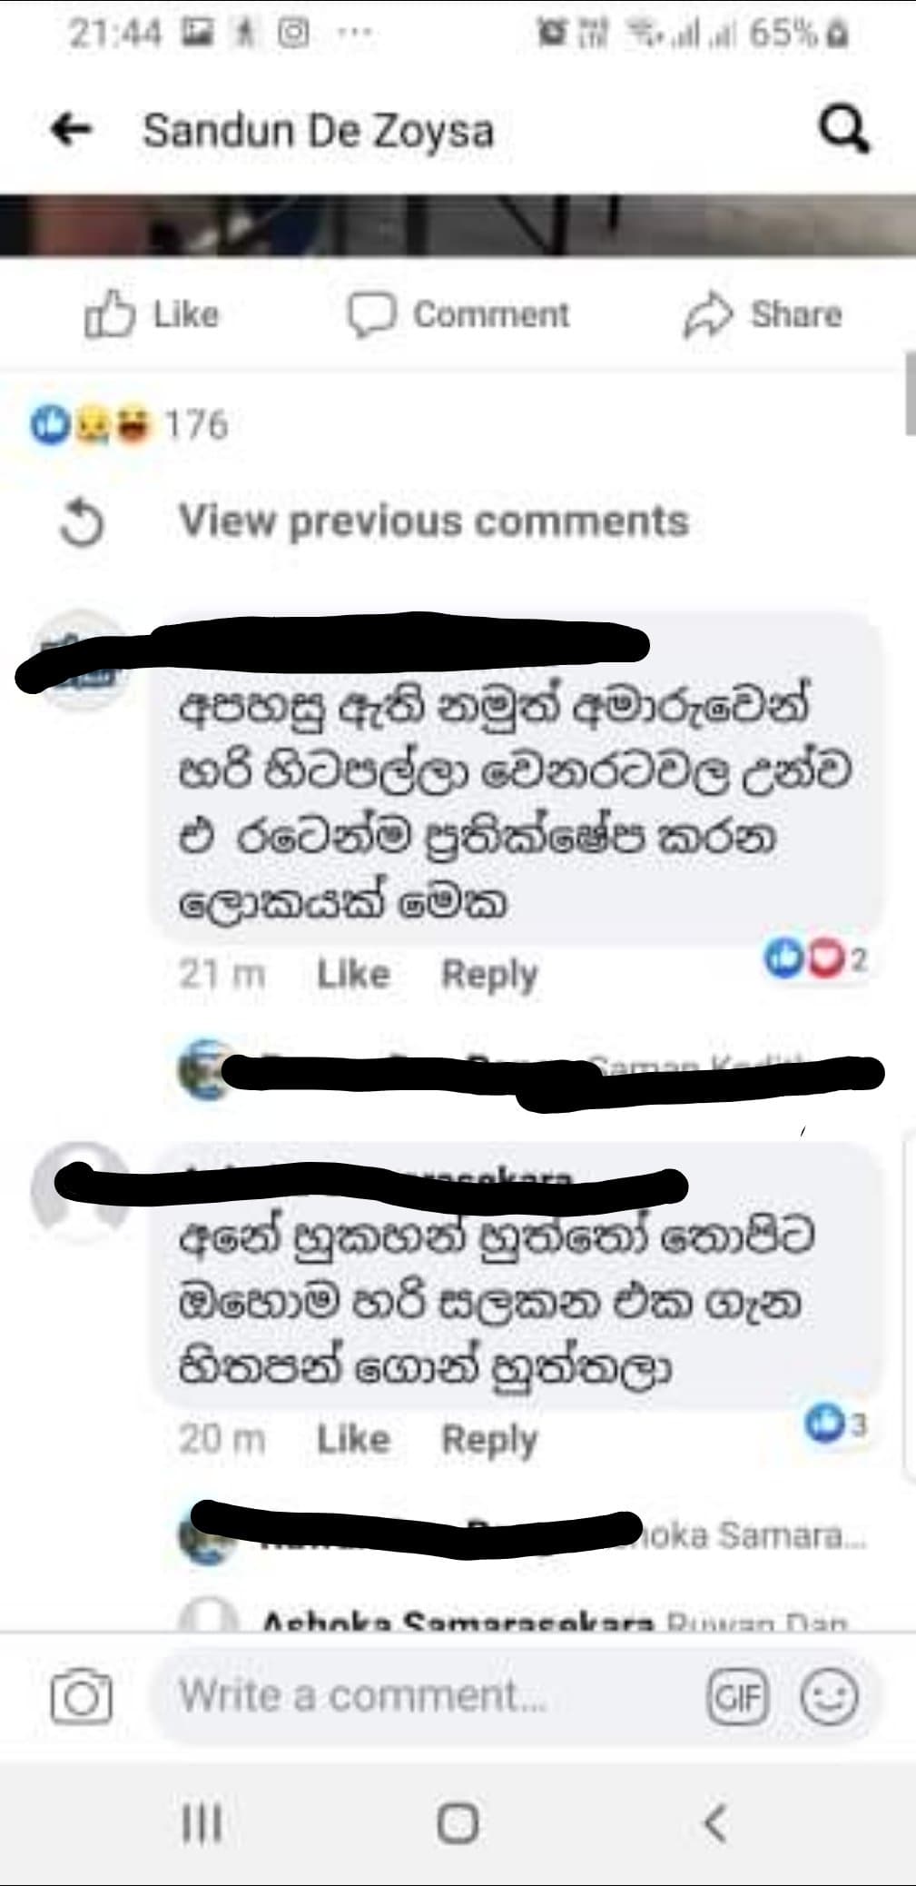Image resolution: width=916 pixels, height=1886 pixels.
Task: Expand View previous comments
Action: (434, 521)
